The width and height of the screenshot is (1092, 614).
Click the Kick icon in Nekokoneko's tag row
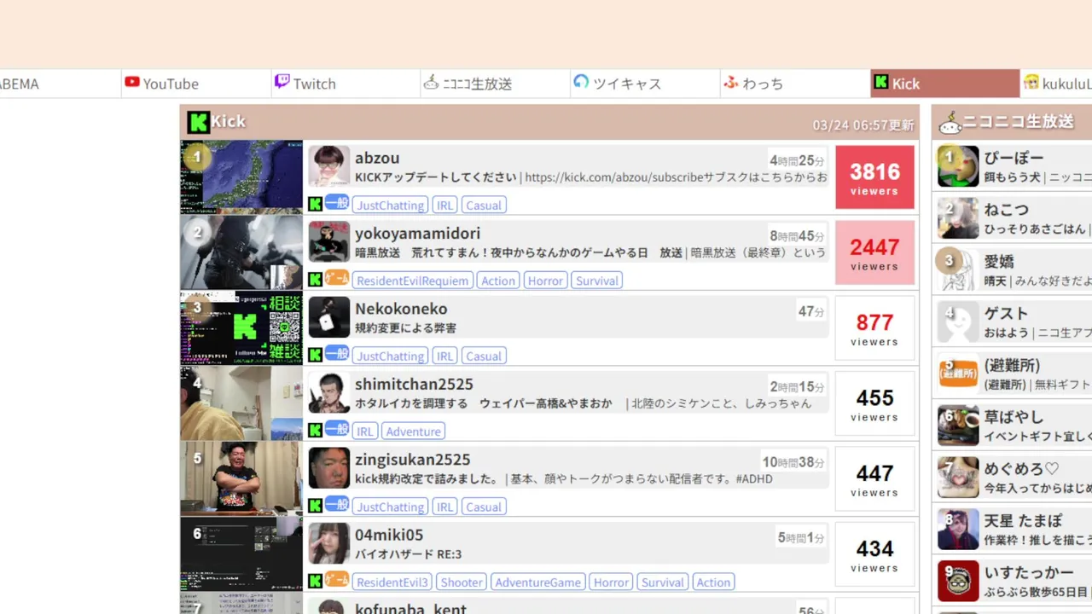(x=315, y=356)
